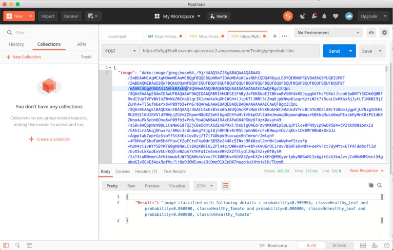Select the GET https://o5op request tab
The height and width of the screenshot is (250, 393).
pos(164,37)
